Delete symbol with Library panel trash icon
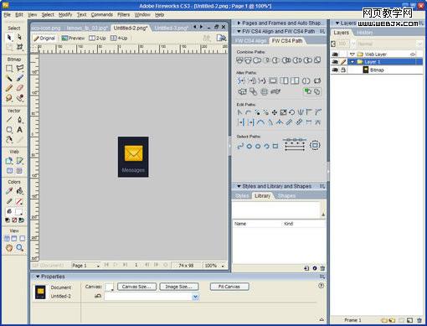The image size is (427, 326). 322,268
